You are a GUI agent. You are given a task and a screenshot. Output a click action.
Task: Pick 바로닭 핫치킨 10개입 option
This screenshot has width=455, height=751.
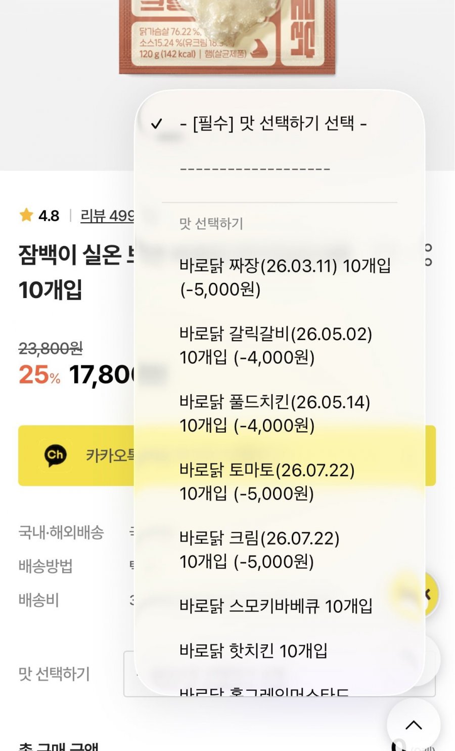point(253,650)
